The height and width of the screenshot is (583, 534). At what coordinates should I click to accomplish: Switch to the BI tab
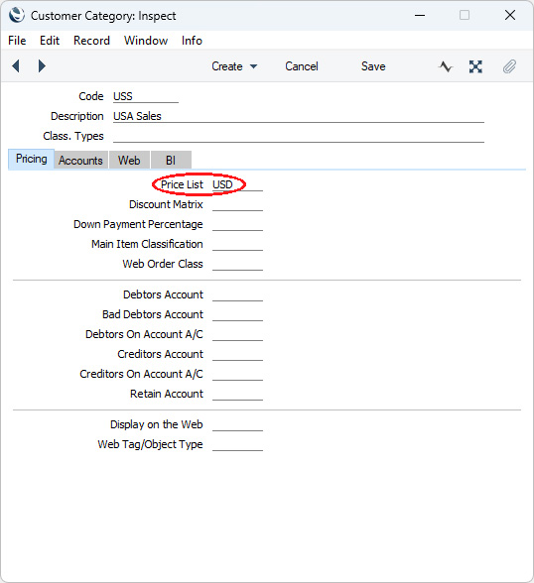pyautogui.click(x=171, y=161)
